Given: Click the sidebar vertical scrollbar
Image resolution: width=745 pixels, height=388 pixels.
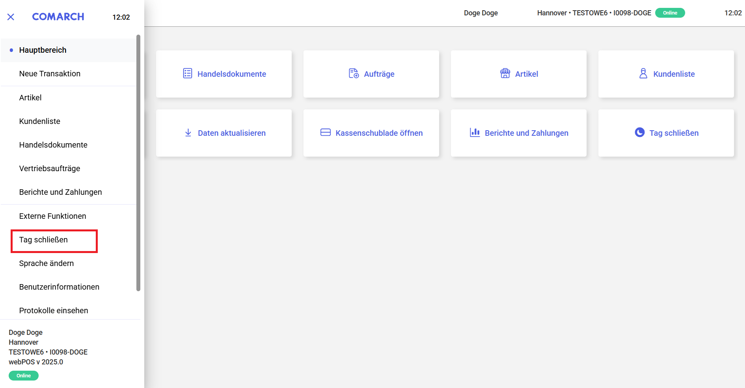Looking at the screenshot, I should [x=138, y=163].
